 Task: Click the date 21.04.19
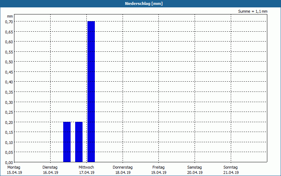pos(231,172)
